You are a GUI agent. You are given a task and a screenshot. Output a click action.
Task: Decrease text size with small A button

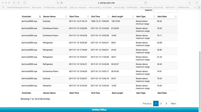point(58,3)
